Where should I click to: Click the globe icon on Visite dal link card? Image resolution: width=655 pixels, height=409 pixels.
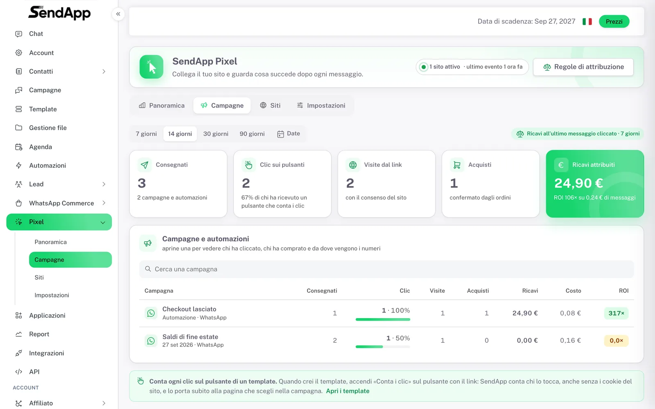tap(353, 165)
